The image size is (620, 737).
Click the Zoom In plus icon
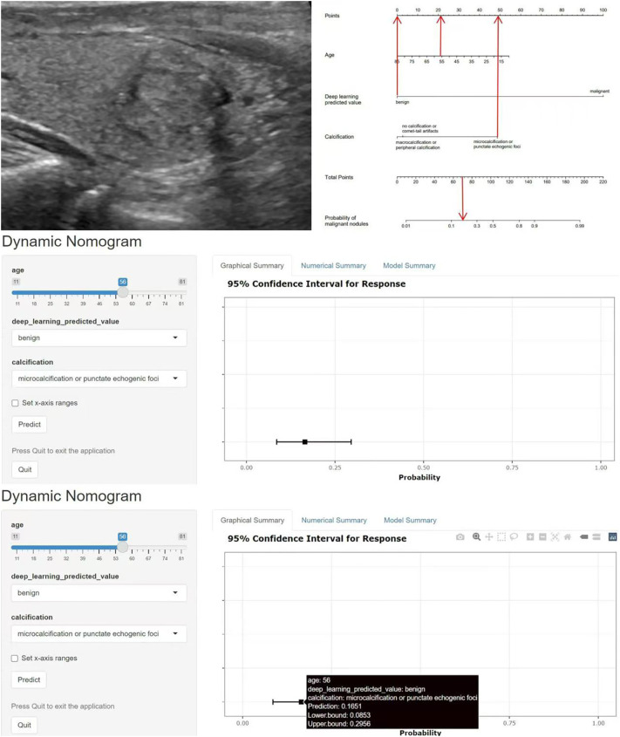(x=530, y=536)
